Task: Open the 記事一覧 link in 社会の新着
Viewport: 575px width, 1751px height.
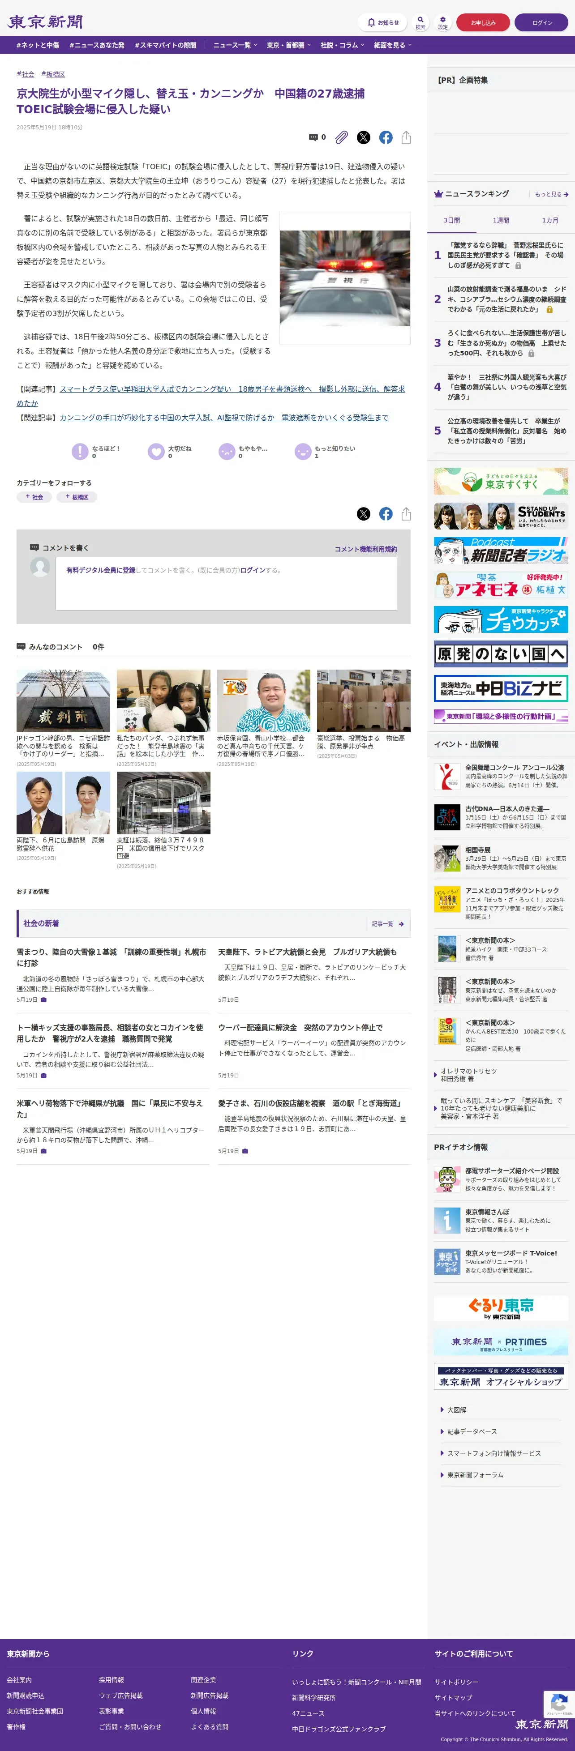Action: coord(388,924)
